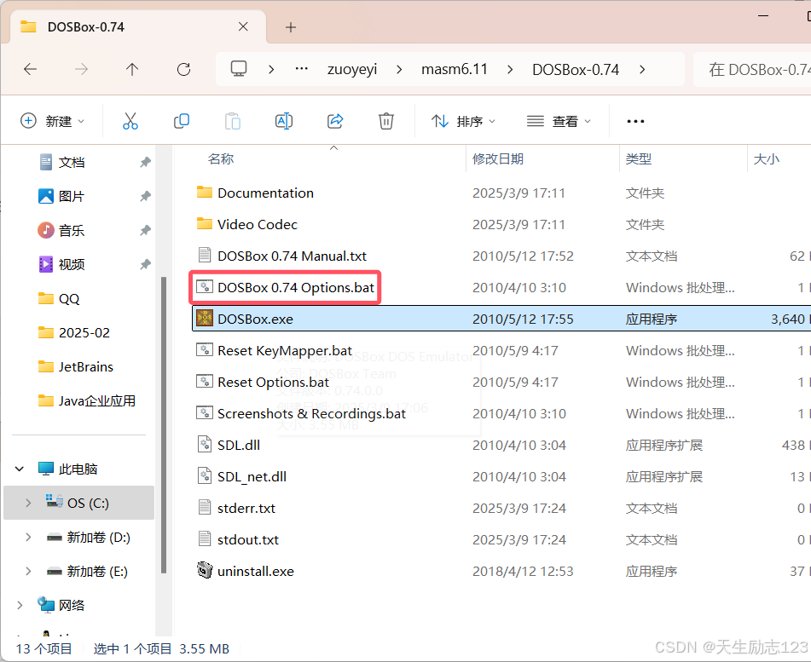Open a new tab with plus button
Image resolution: width=811 pixels, height=662 pixels.
tap(291, 27)
